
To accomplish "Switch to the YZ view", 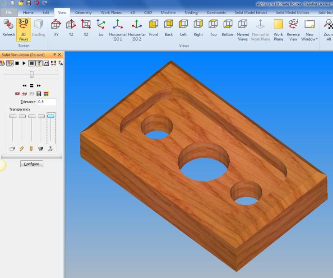I will pos(71,28).
